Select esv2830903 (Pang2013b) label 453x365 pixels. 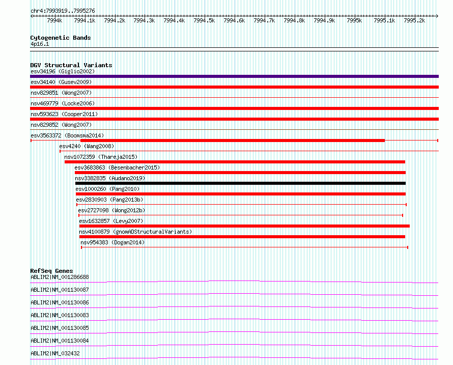(109, 200)
